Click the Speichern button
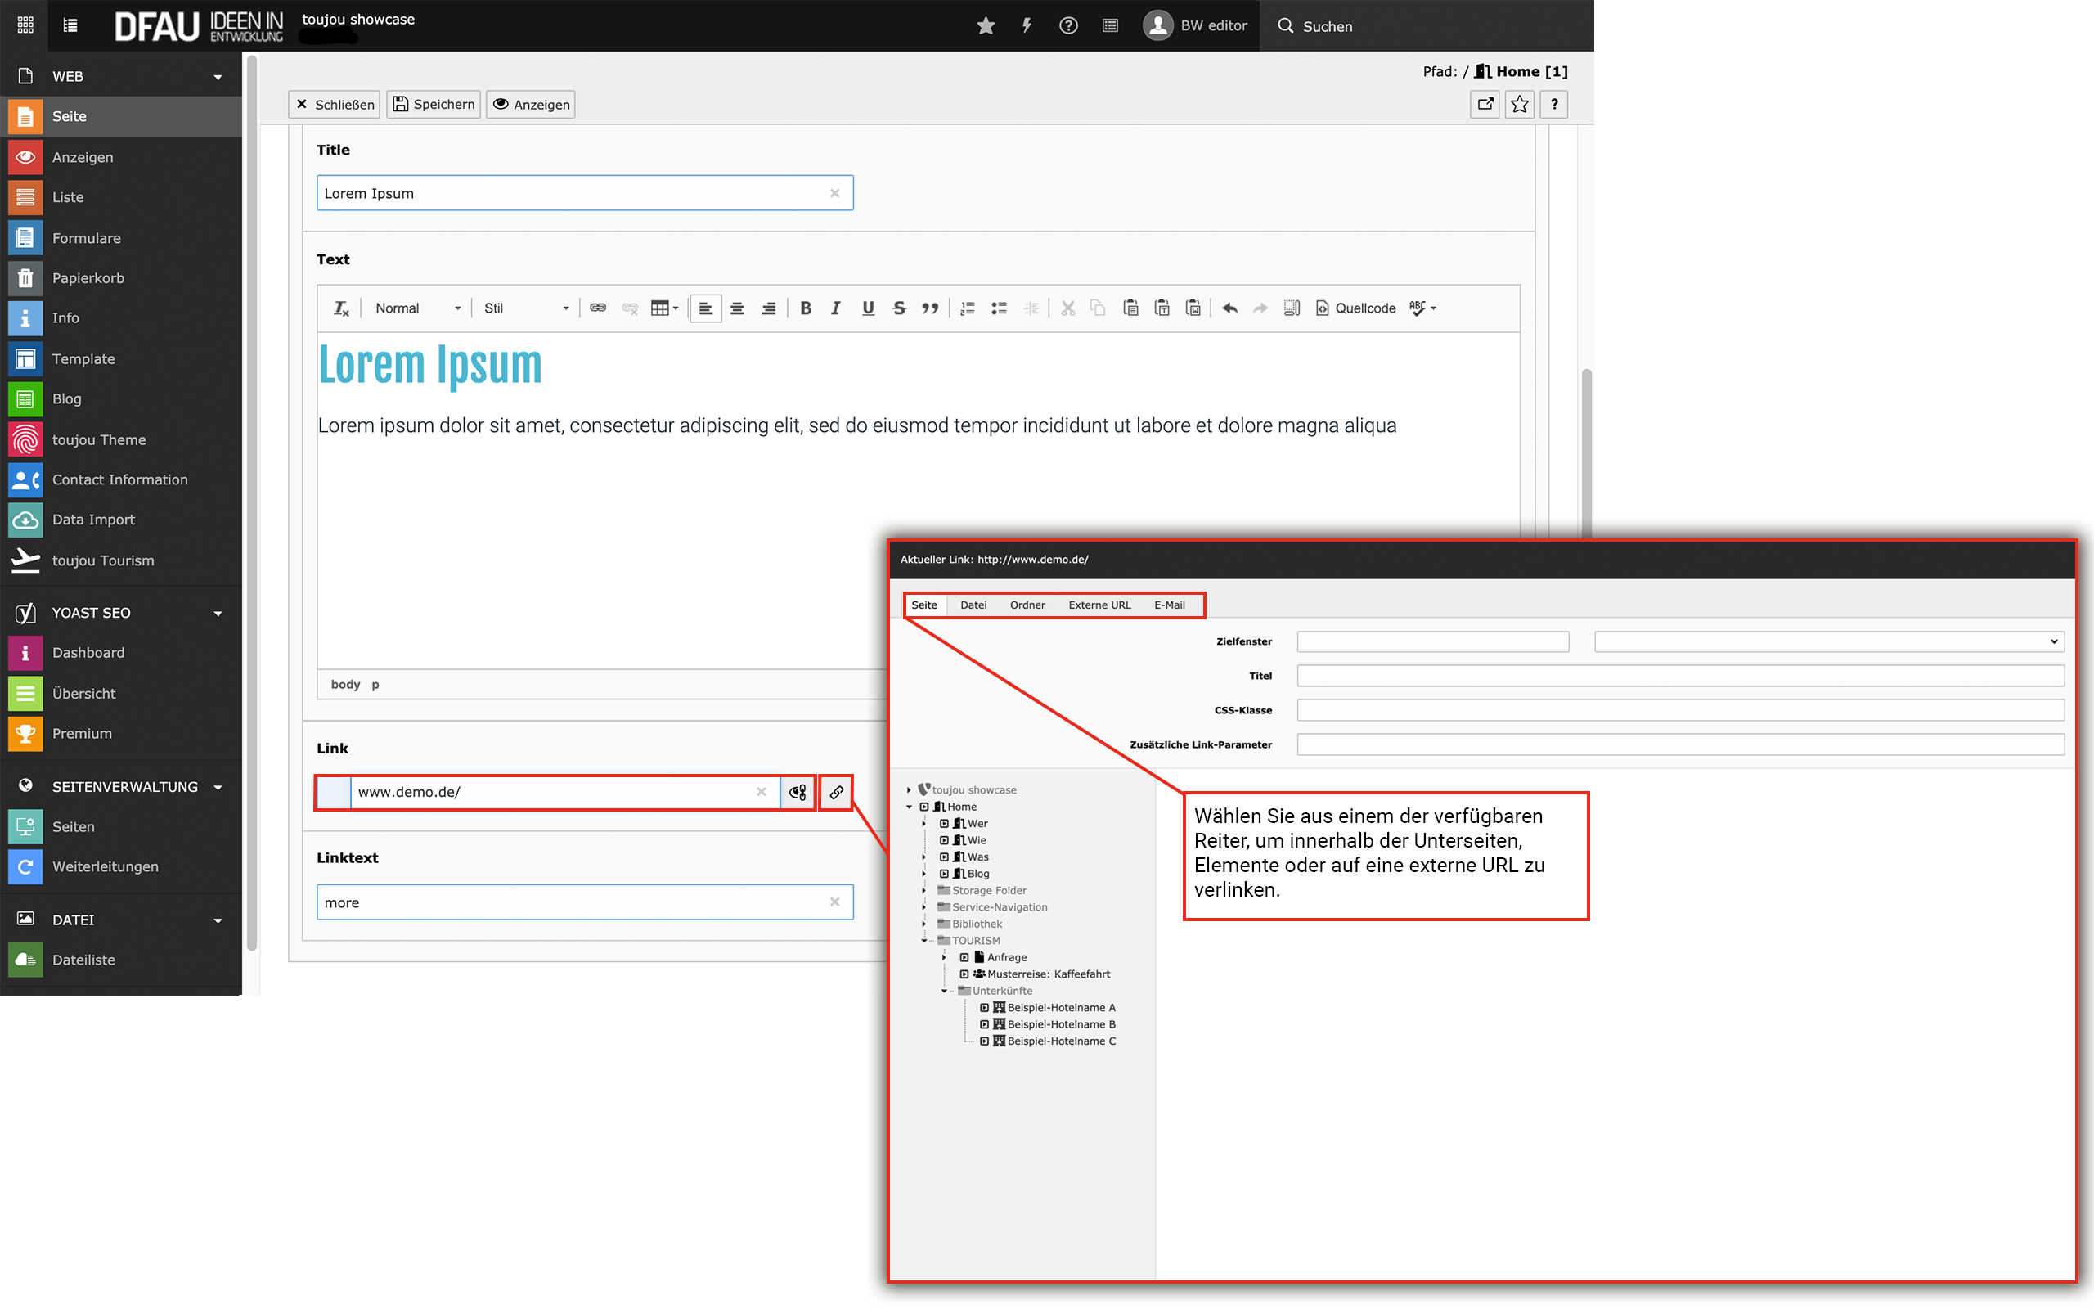Screen dimensions: 2094x1309 [x=434, y=105]
